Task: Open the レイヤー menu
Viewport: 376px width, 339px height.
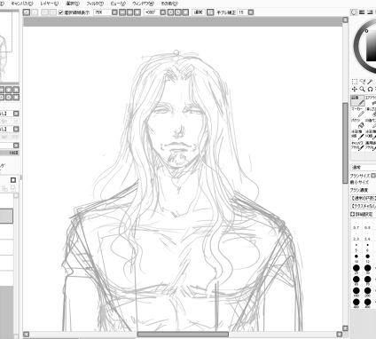Action: [50, 4]
